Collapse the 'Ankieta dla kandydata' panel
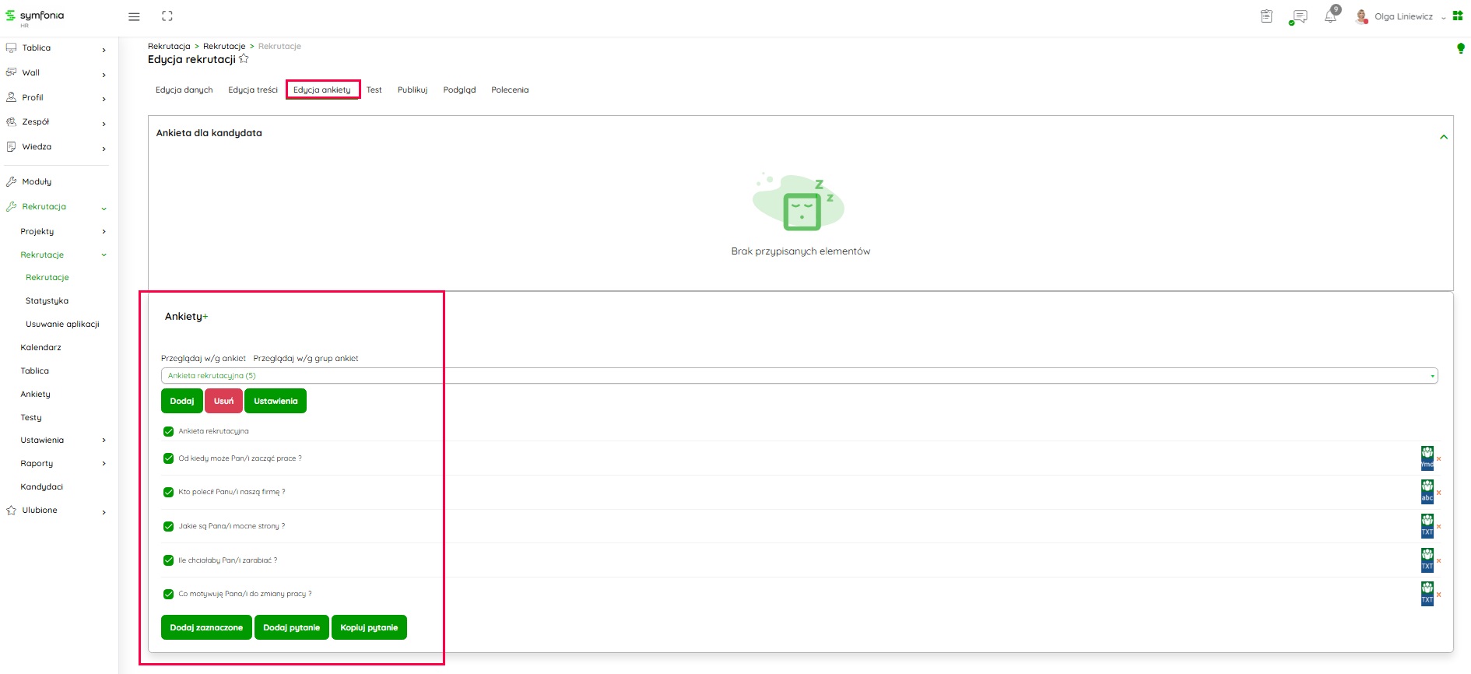Viewport: 1471px width, 674px height. (x=1443, y=137)
